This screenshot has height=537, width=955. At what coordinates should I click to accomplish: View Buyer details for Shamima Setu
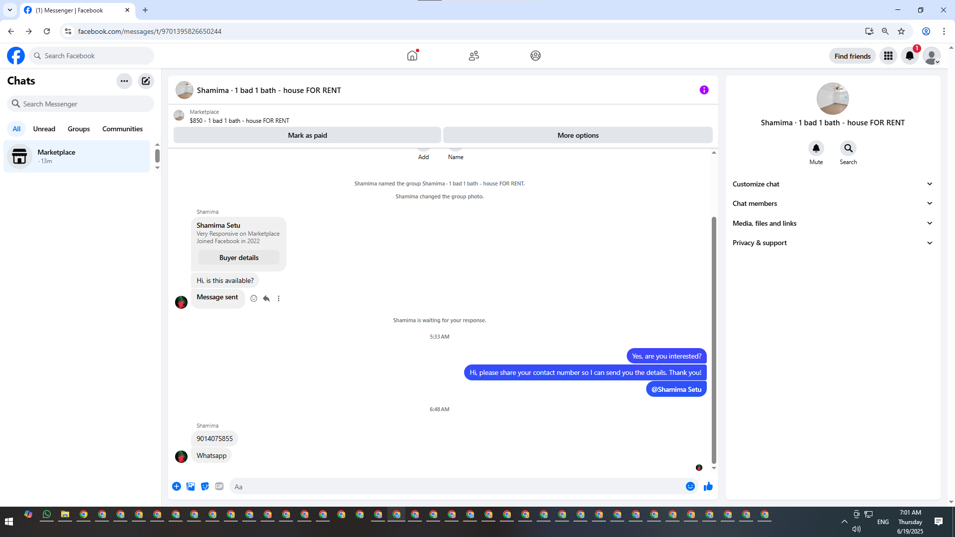239,258
